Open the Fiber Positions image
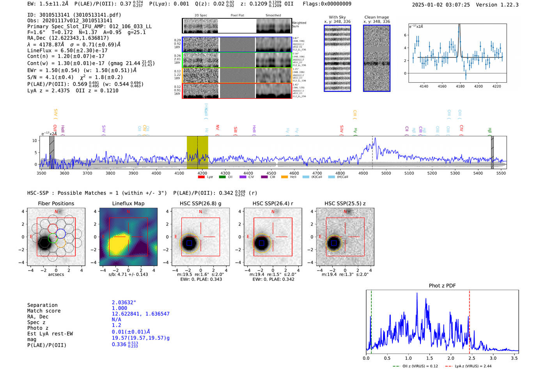 (x=56, y=237)
